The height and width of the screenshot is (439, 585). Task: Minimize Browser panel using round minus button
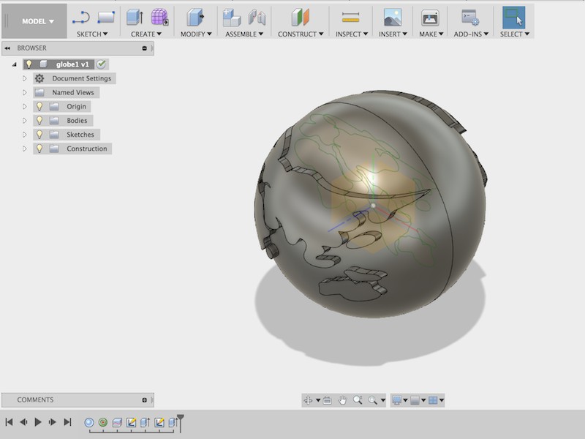click(144, 48)
